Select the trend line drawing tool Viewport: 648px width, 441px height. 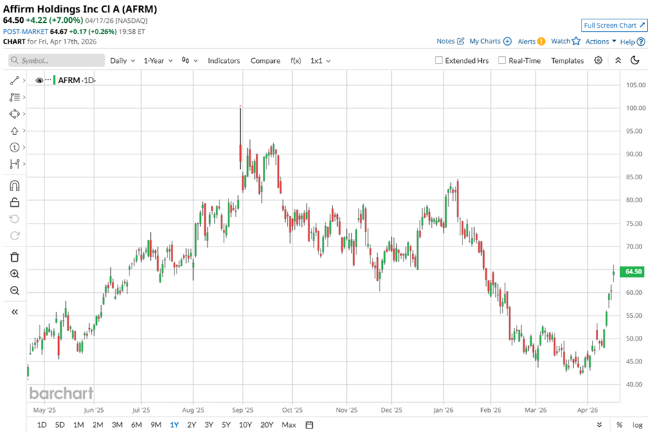(x=15, y=80)
